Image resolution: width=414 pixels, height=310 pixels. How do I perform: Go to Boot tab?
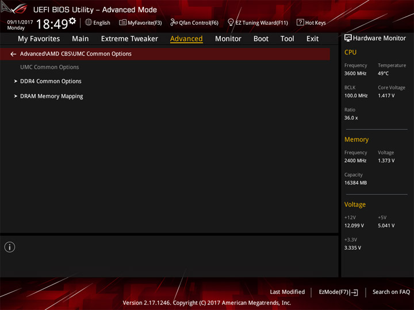261,39
